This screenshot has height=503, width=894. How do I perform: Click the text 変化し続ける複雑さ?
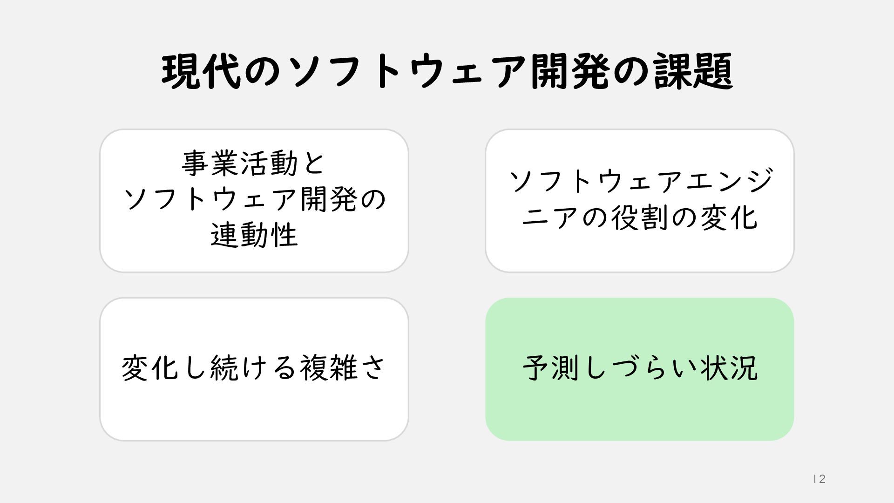coord(254,368)
